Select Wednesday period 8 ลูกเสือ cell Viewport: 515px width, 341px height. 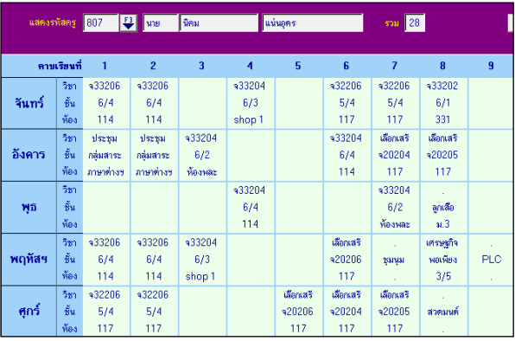(443, 207)
